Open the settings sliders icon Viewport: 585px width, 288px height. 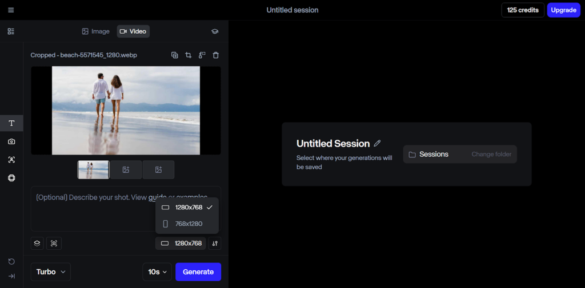pyautogui.click(x=215, y=244)
